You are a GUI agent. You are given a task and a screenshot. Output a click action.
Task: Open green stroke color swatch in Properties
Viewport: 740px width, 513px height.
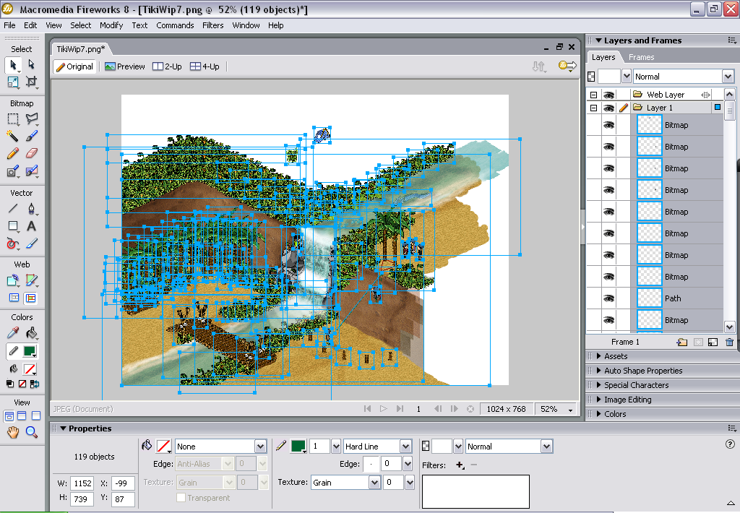click(x=298, y=447)
